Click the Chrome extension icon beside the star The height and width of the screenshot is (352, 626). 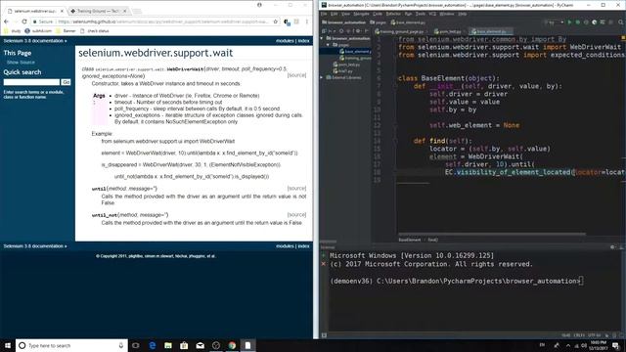click(287, 22)
